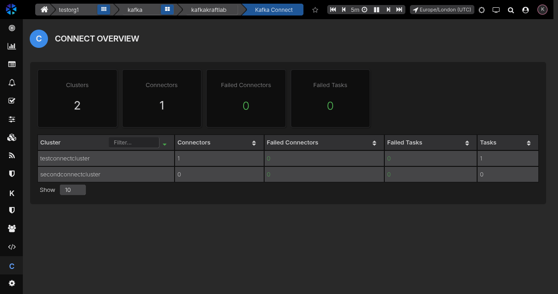Viewport: 558px width, 294px height.
Task: Toggle TV display mode icon
Action: click(496, 10)
